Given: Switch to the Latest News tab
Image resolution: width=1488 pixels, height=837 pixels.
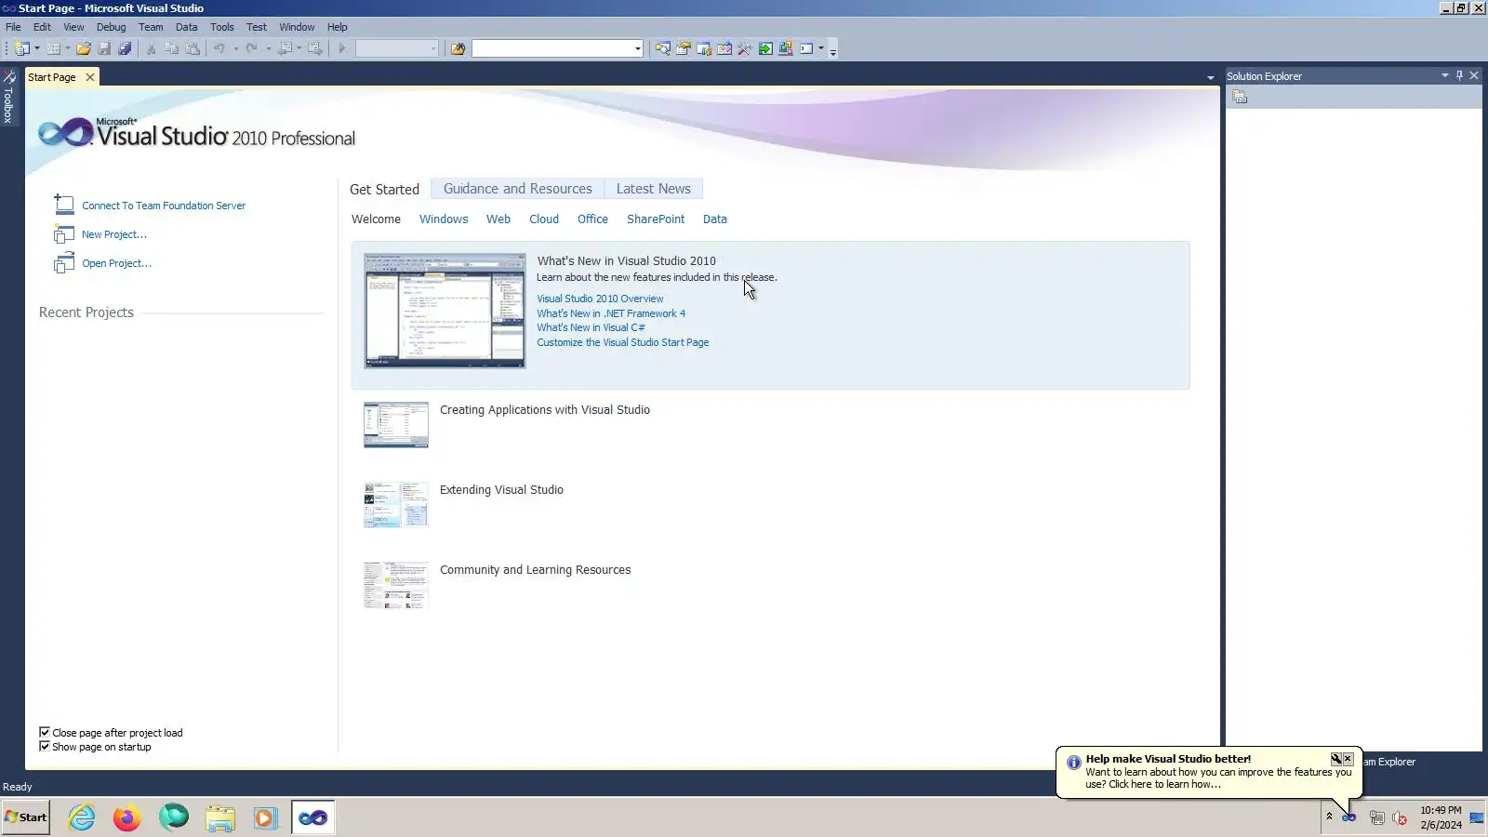Looking at the screenshot, I should (x=654, y=189).
